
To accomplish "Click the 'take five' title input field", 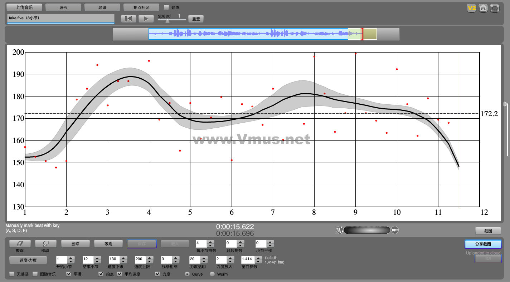I will tap(60, 19).
